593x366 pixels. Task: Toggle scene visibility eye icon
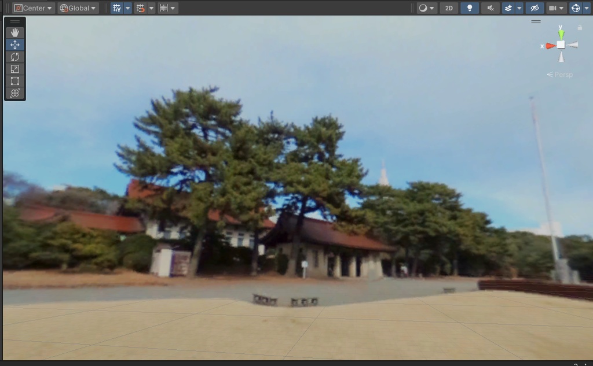coord(534,8)
